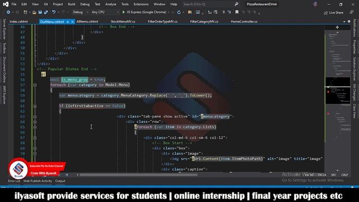Screen dimensions: 359x202
Task: Switch to the FilterOrderTypeMV.cs tab
Action: pyautogui.click(x=163, y=21)
